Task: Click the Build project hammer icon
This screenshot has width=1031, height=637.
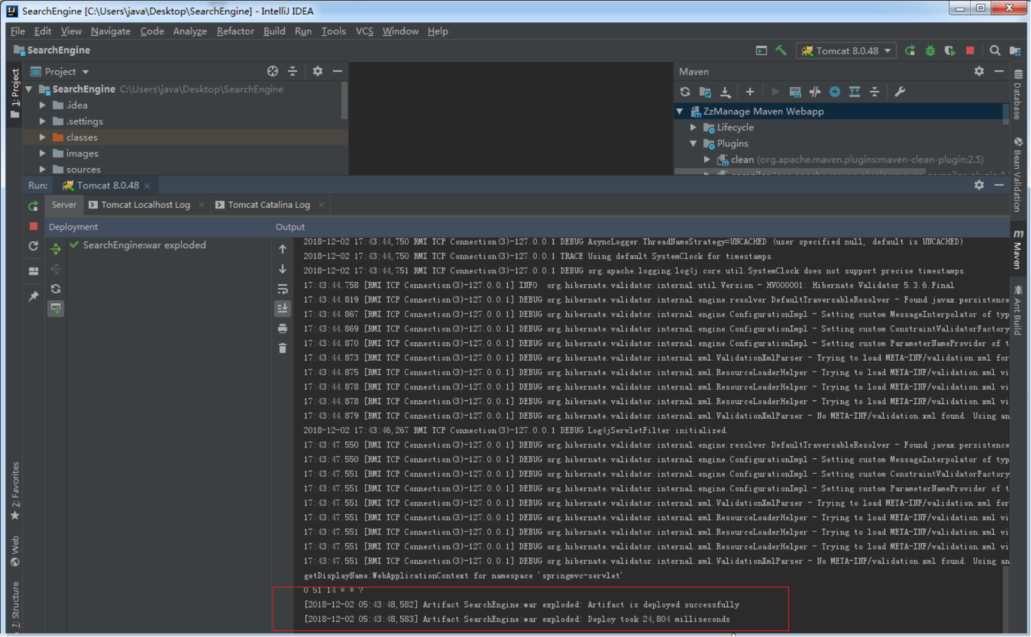Action: tap(781, 51)
